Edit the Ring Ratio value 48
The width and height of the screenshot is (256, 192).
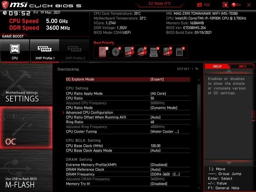[x=128, y=122]
